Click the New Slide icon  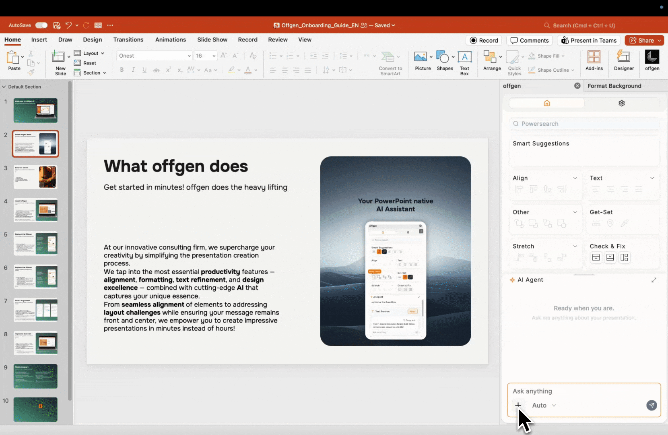(59, 58)
